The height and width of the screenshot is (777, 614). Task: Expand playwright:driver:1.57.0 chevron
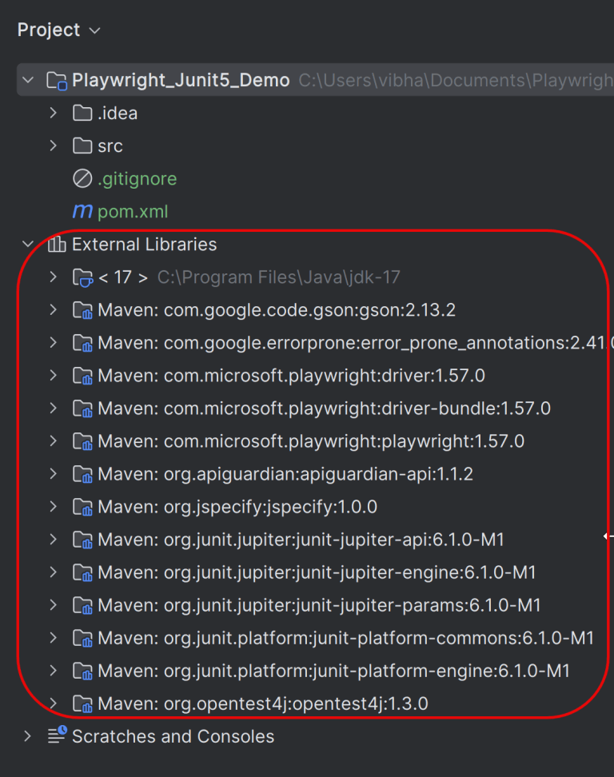point(54,375)
